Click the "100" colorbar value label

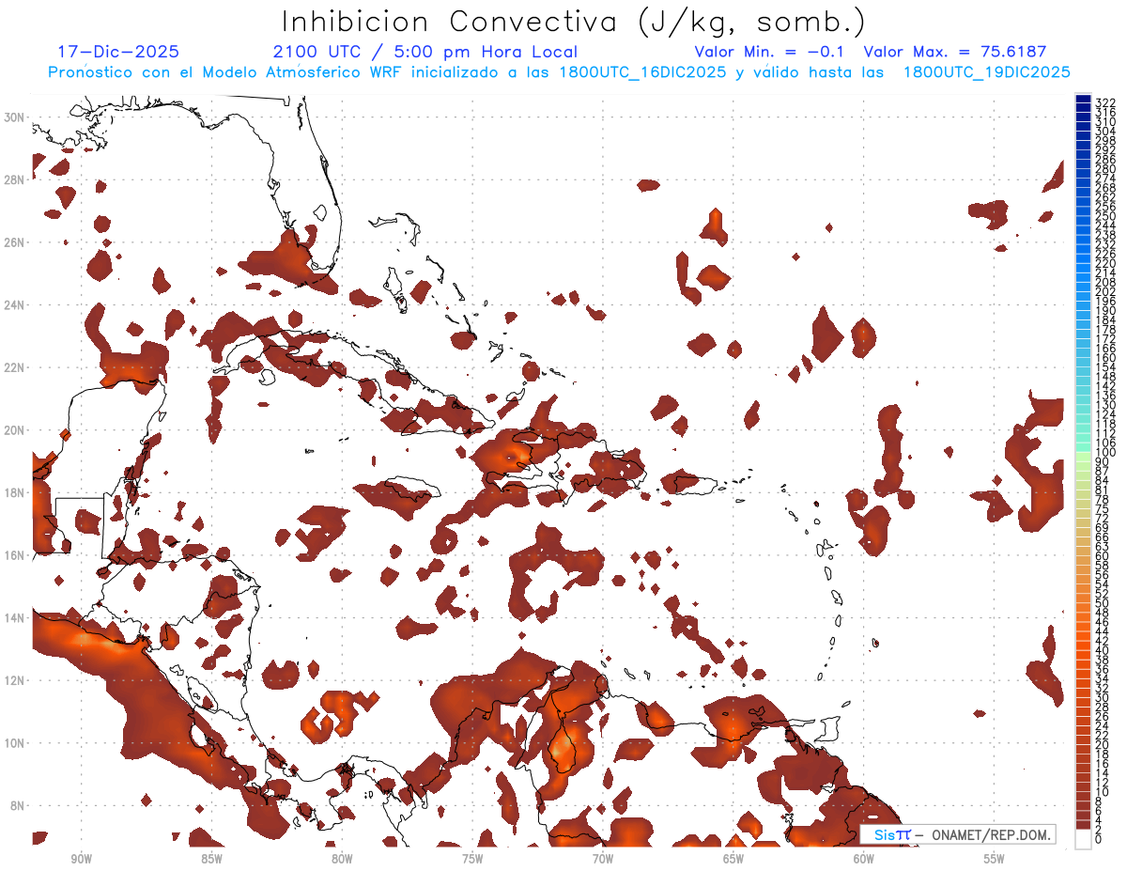click(x=1105, y=454)
